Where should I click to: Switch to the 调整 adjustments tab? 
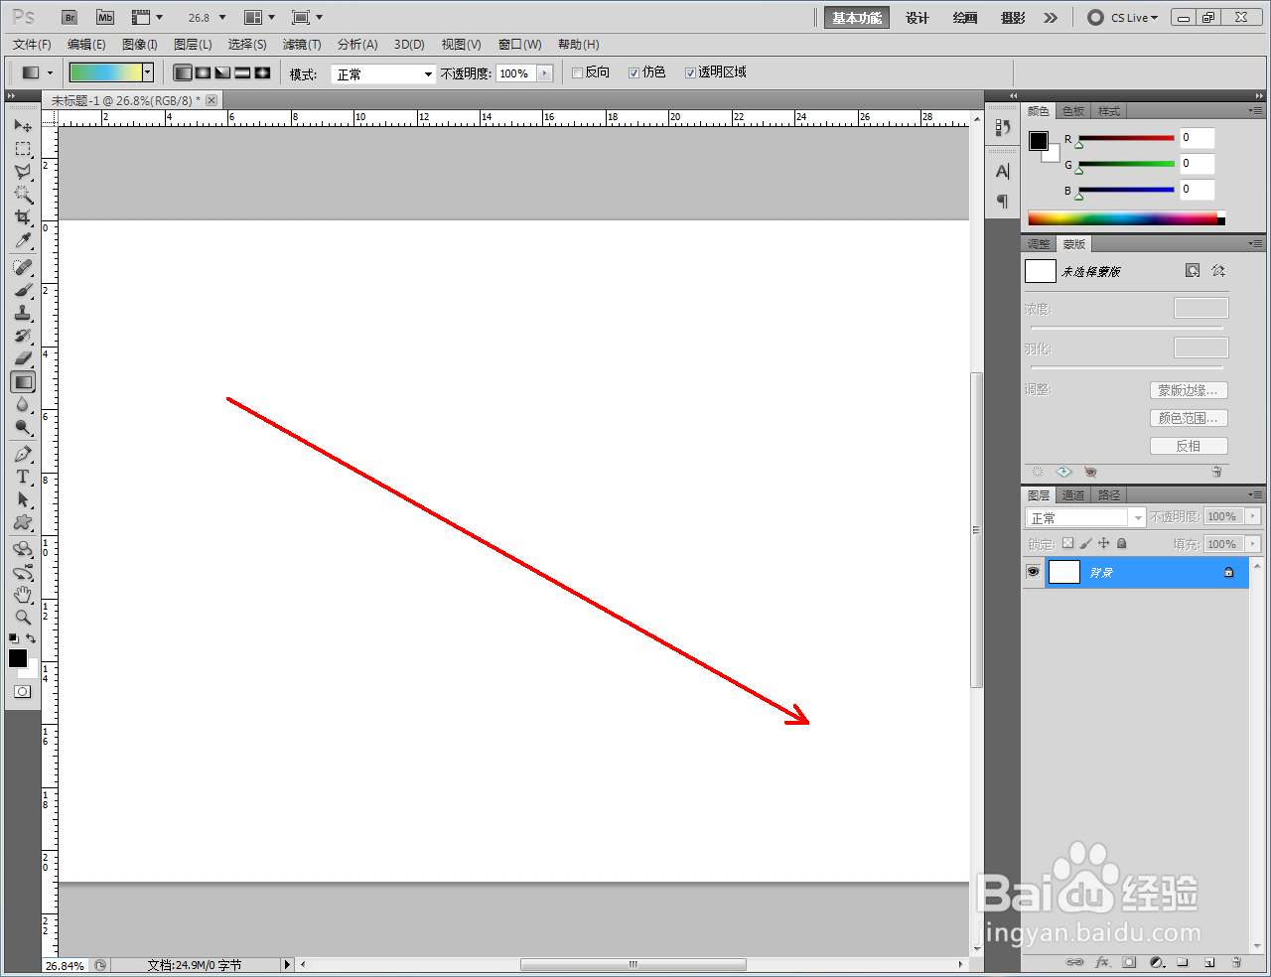(1039, 244)
